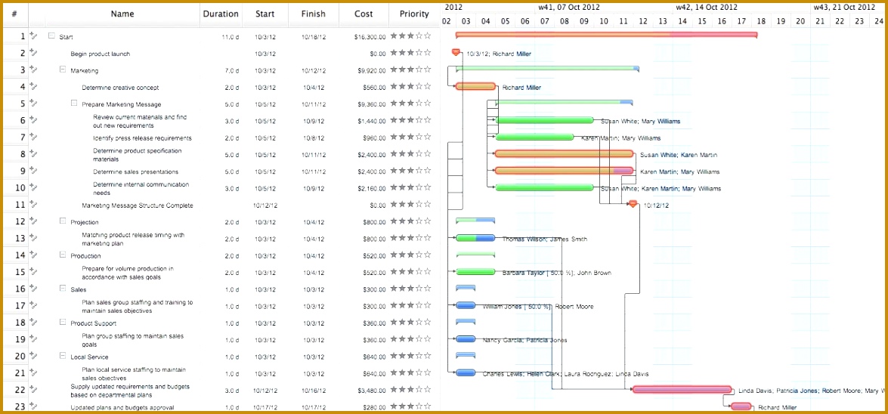Click the task icon beside row 4
Screen dimensions: 888x414
pyautogui.click(x=32, y=87)
